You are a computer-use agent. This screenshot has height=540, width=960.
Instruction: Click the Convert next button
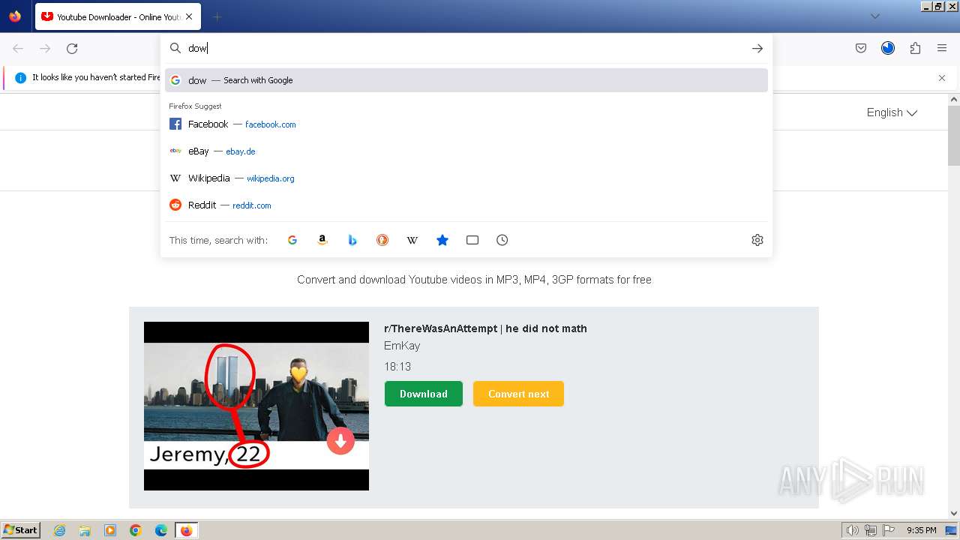518,394
